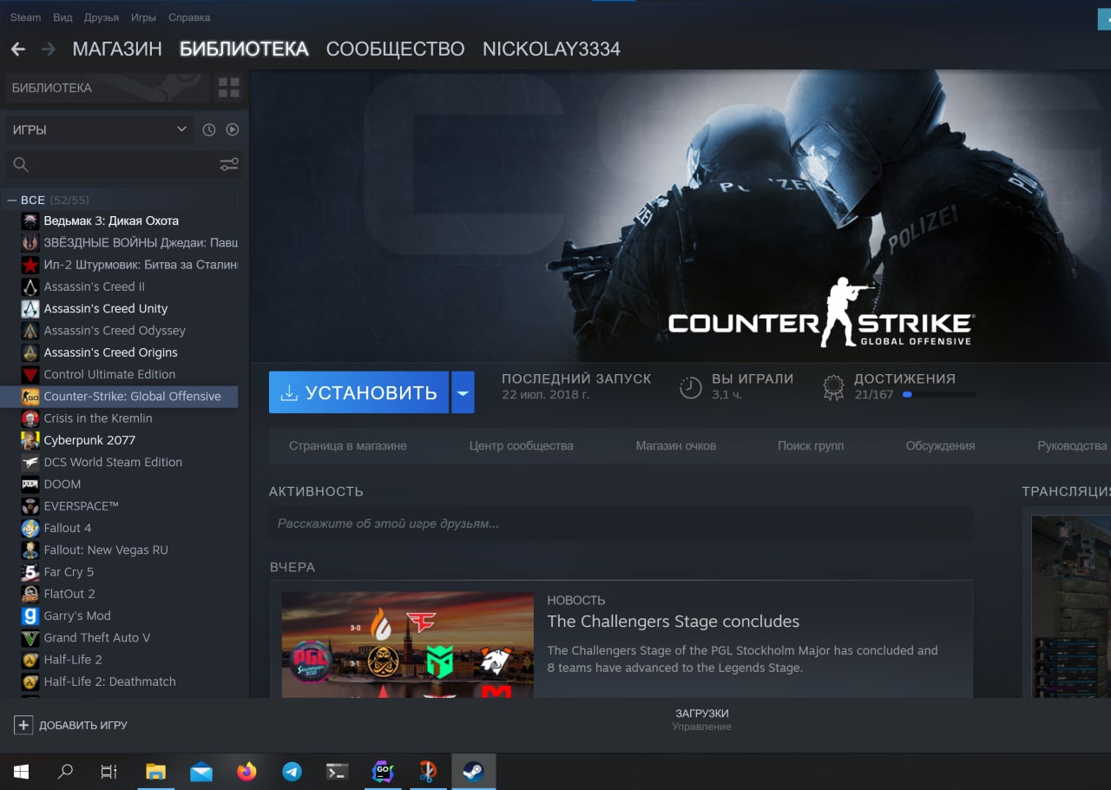Click the Far Cry 5 icon
The height and width of the screenshot is (790, 1111).
tap(30, 572)
